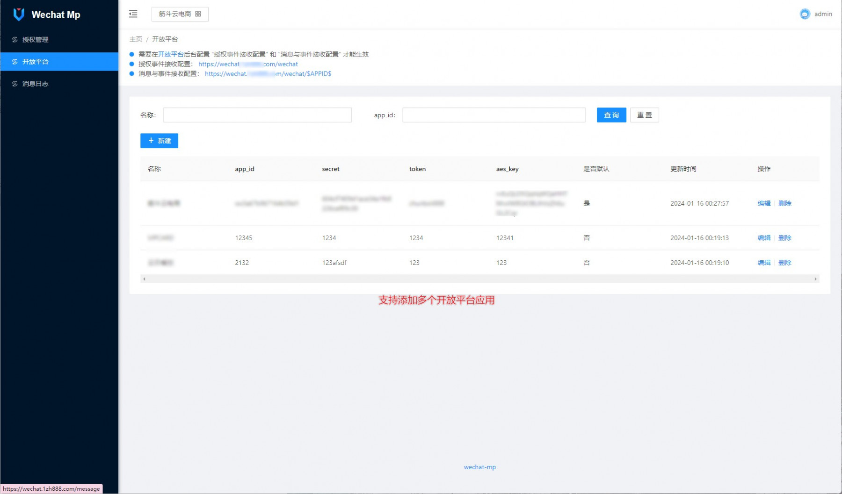Viewport: 842px width, 494px height.
Task: Click the app_id column header
Action: pyautogui.click(x=245, y=169)
